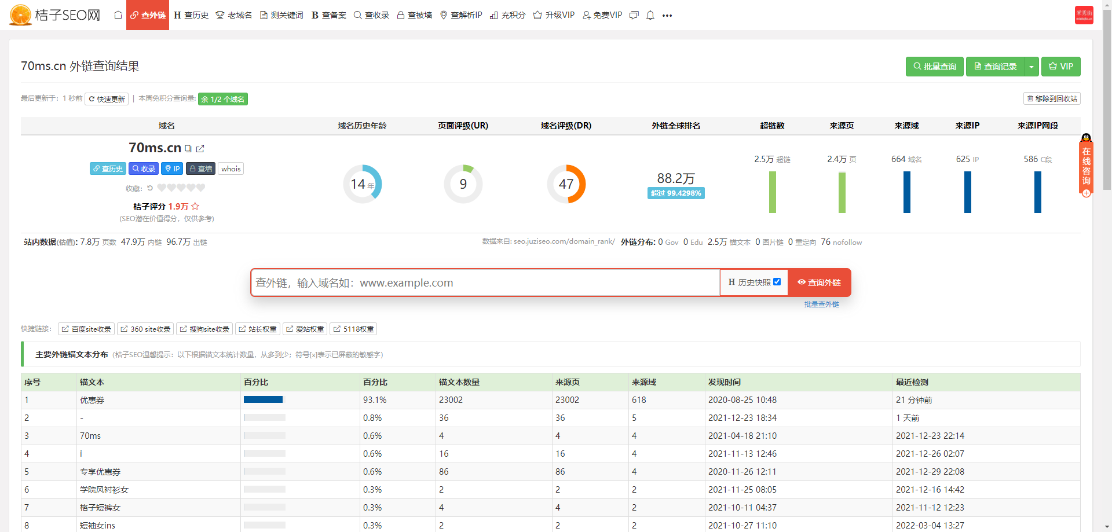Click the 超过 99.4298% rank badge
The width and height of the screenshot is (1112, 532).
click(x=676, y=193)
